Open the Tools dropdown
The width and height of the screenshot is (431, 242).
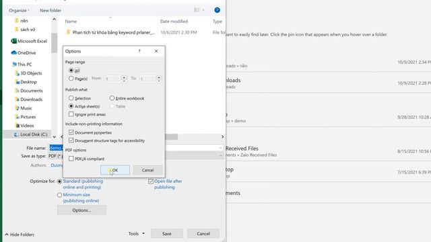[136, 234]
